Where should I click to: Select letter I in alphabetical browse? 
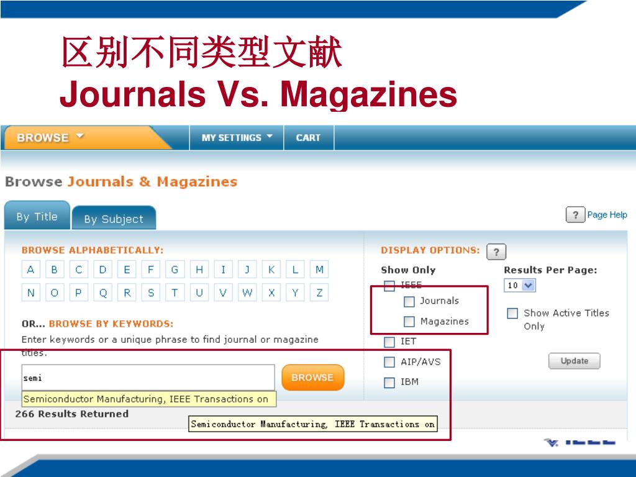223,270
